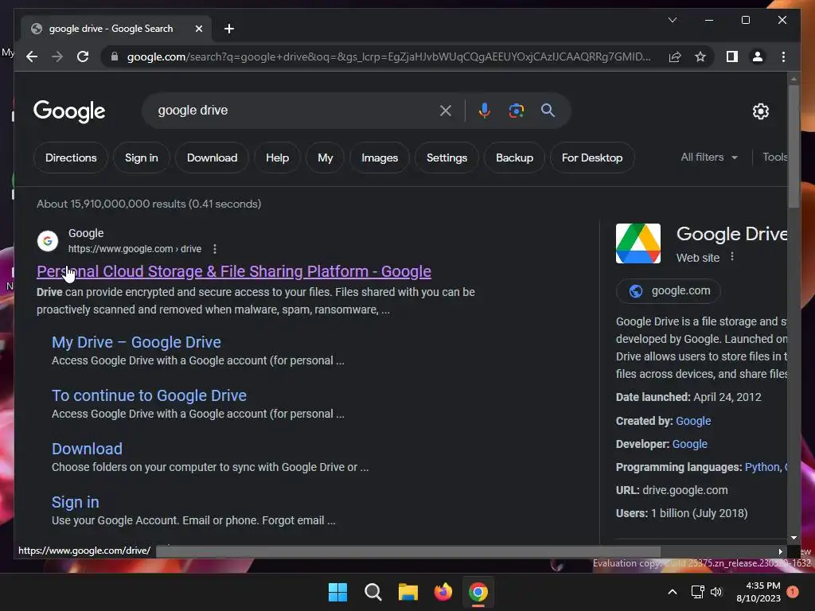This screenshot has width=815, height=611.
Task: Open network status tray icon
Action: pos(697,592)
